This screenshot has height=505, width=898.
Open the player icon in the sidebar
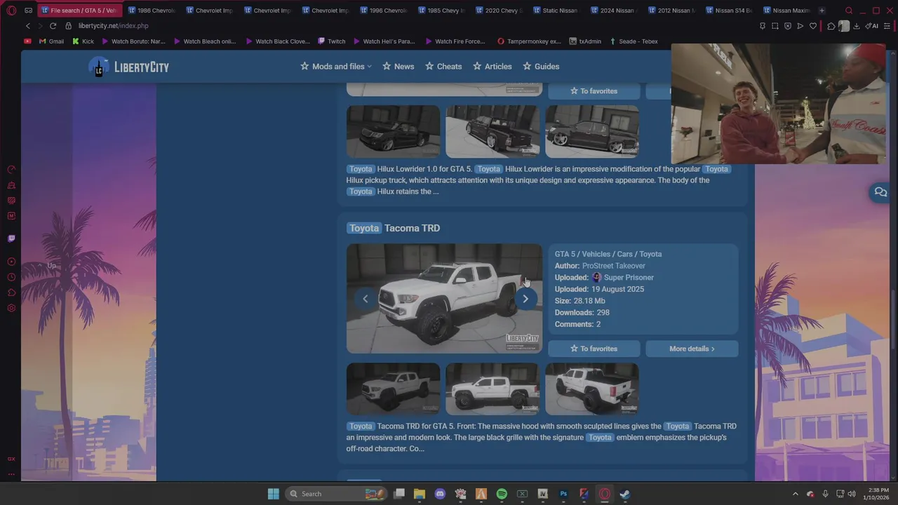point(11,262)
